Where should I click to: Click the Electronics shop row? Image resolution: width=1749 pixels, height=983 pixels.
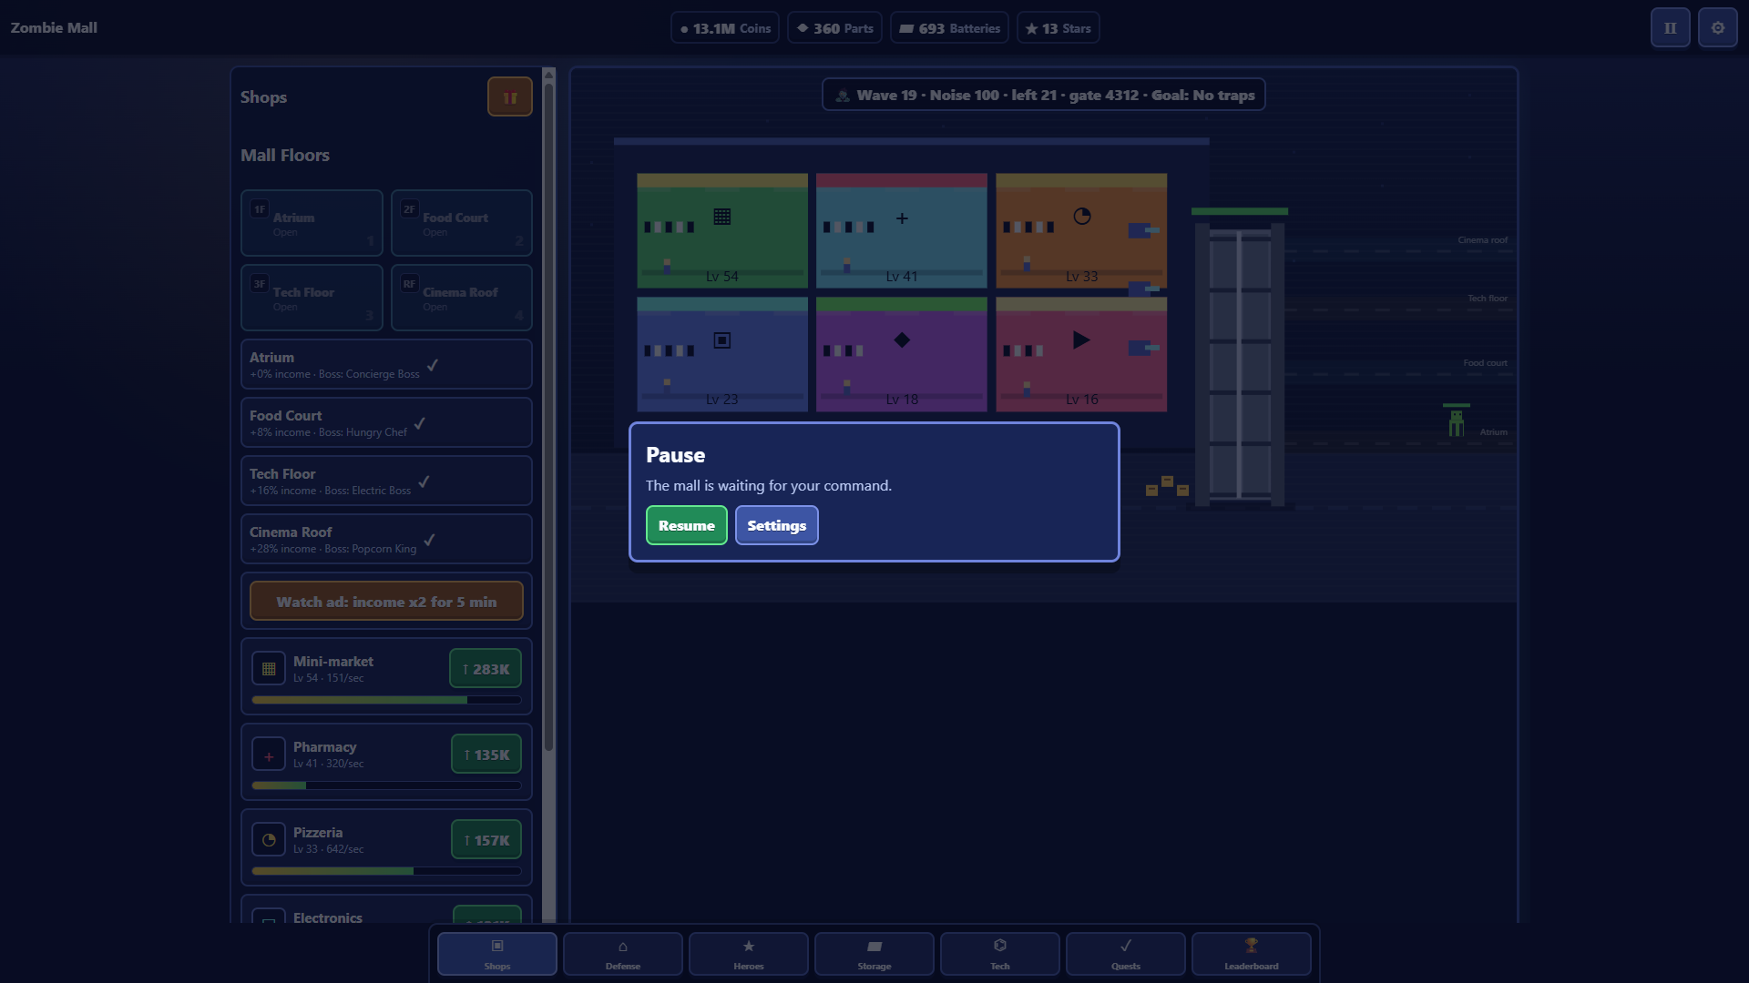coord(386,909)
